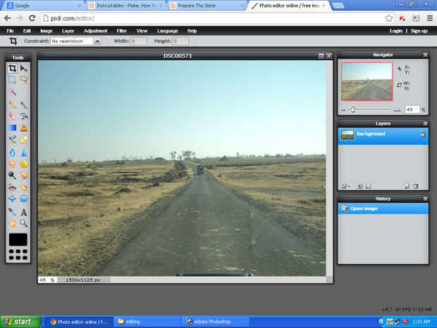Select the Hand pan tool
This screenshot has width=437, height=328.
(x=12, y=223)
